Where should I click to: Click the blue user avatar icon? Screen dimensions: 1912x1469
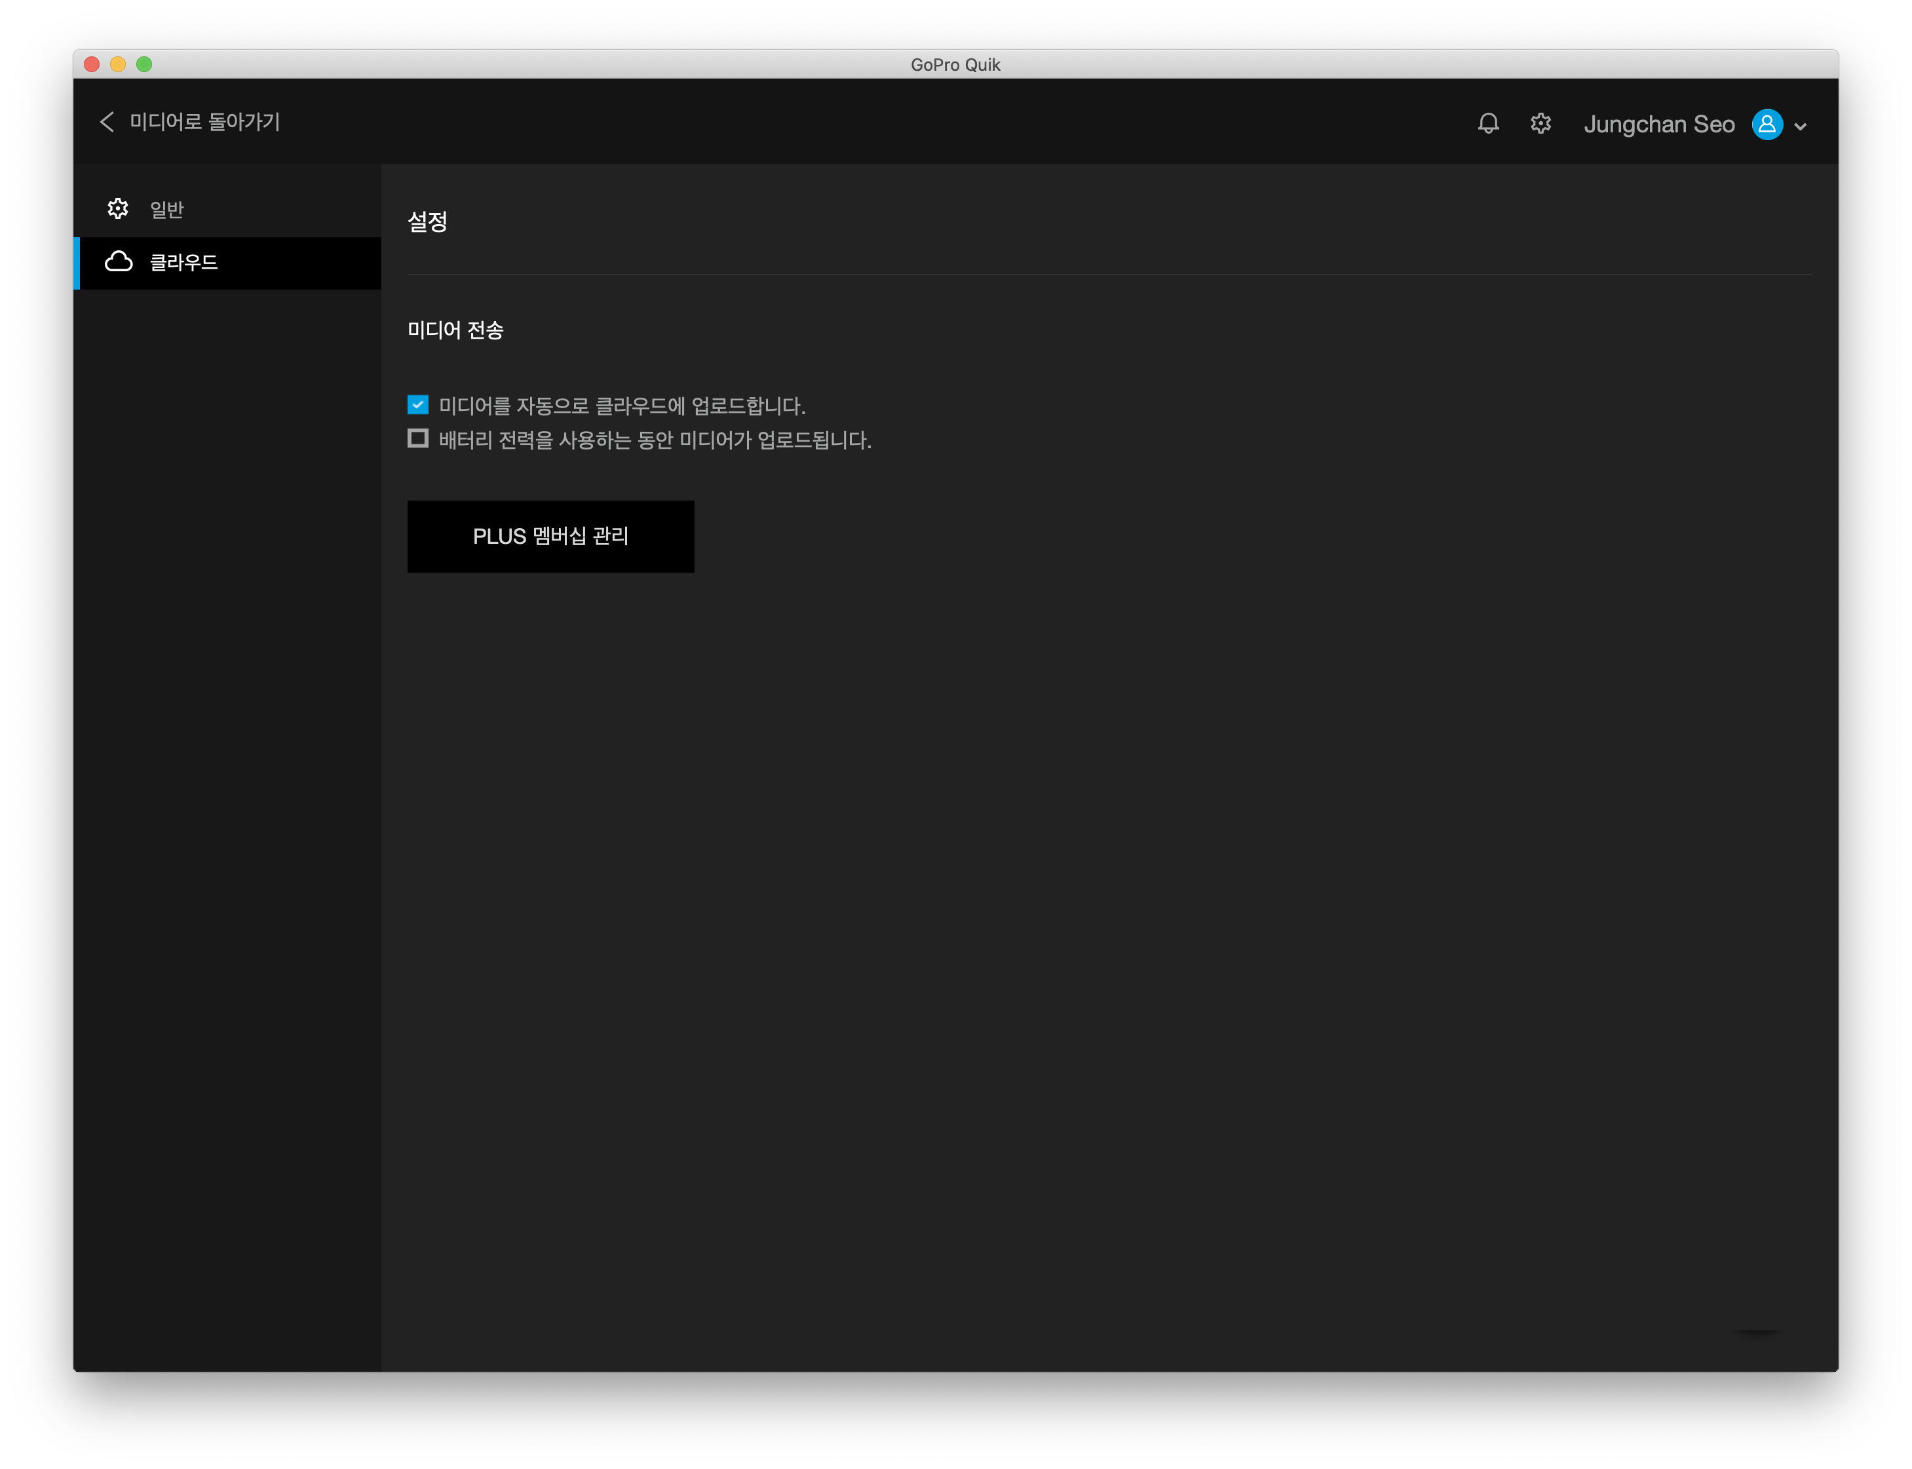(1767, 124)
